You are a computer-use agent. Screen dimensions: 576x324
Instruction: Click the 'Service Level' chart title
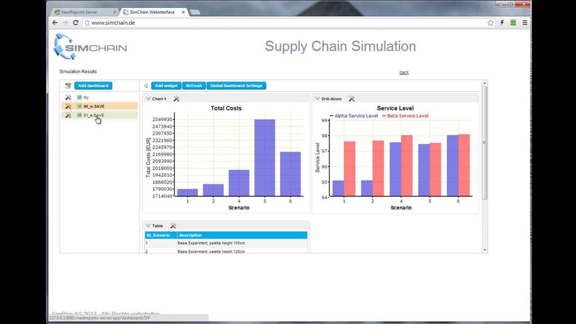pyautogui.click(x=395, y=108)
